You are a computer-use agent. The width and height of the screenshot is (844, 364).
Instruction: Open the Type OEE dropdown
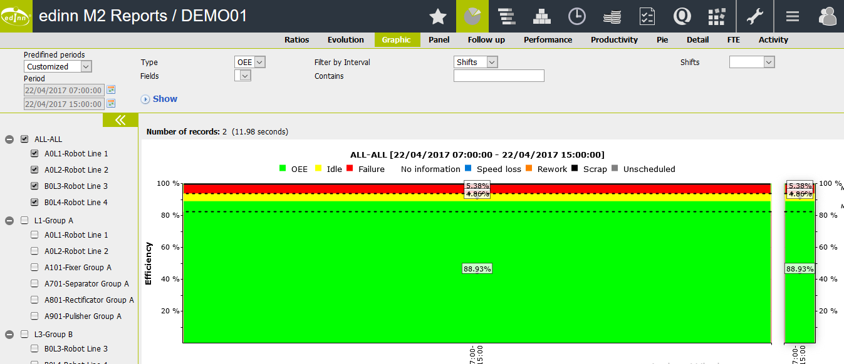(x=250, y=62)
